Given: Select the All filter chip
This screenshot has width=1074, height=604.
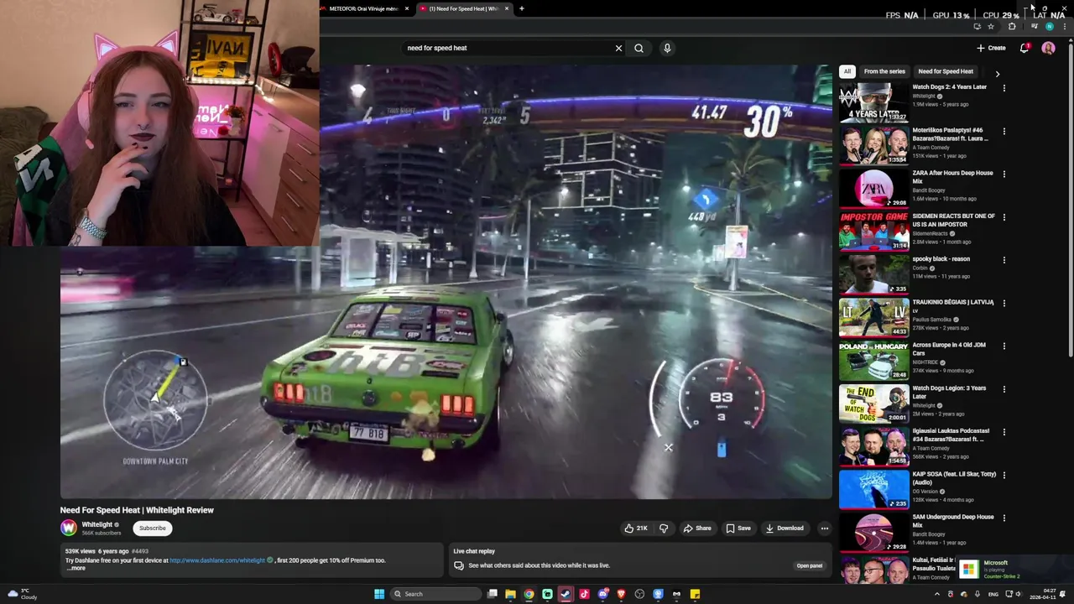Looking at the screenshot, I should coord(847,71).
